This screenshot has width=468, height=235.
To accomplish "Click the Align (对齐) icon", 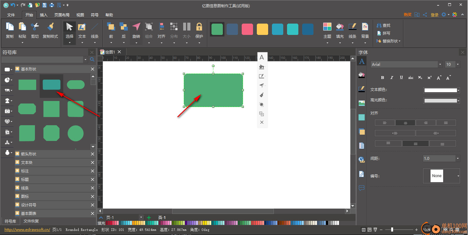I will point(161,27).
